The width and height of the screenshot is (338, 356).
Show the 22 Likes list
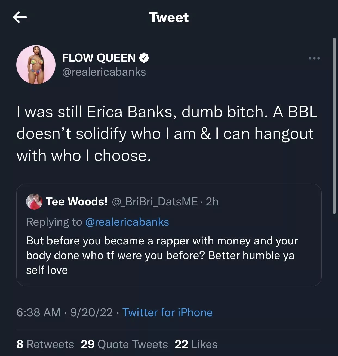(x=196, y=344)
